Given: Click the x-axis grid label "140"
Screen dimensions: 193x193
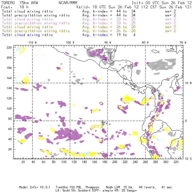Looking at the screenshot, I should click(x=84, y=162).
